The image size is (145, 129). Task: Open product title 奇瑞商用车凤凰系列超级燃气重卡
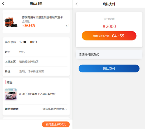(42, 17)
